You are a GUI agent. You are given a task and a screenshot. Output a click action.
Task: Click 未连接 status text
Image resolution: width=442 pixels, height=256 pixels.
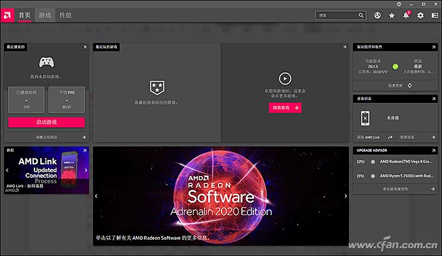[393, 118]
